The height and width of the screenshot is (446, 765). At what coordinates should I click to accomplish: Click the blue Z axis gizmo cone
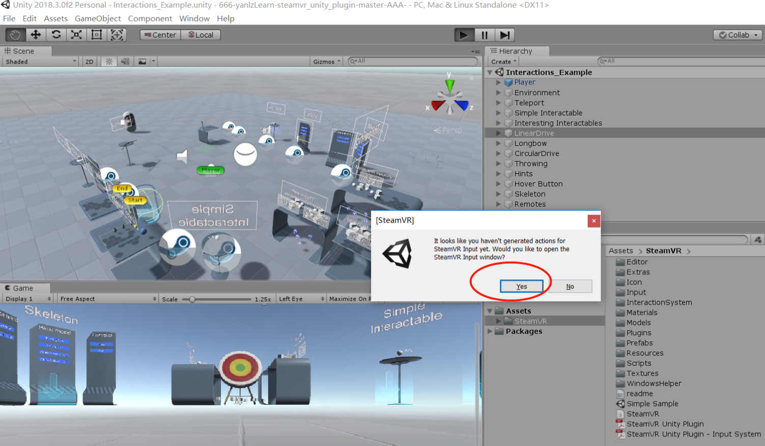click(462, 105)
